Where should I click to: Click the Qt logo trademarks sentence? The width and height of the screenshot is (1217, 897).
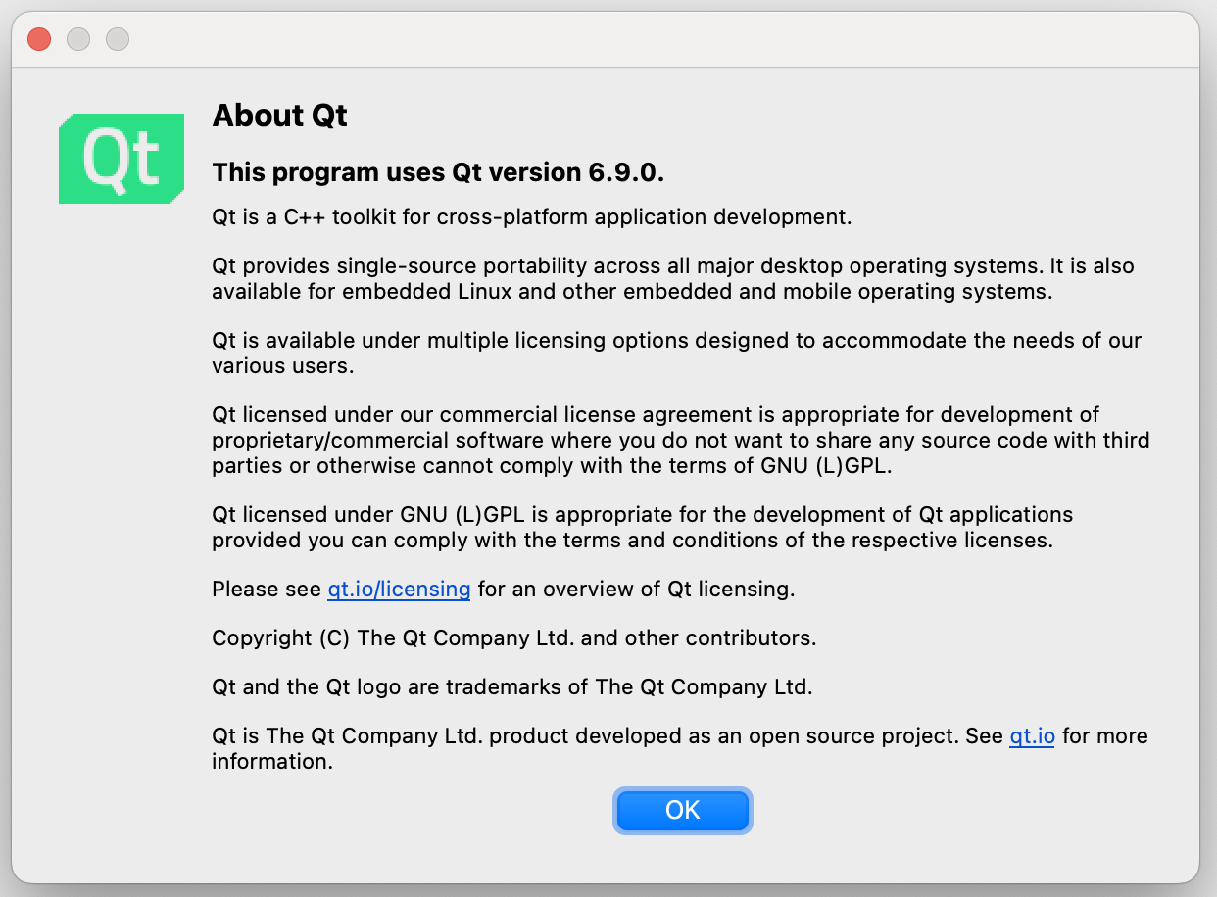click(512, 687)
